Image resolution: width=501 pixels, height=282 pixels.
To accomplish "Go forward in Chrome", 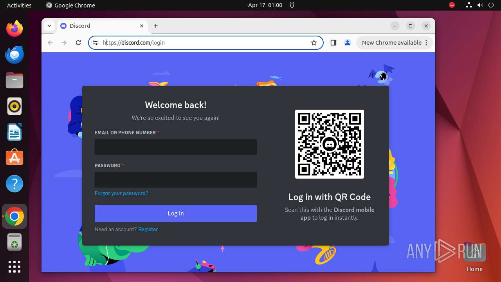I will [64, 43].
